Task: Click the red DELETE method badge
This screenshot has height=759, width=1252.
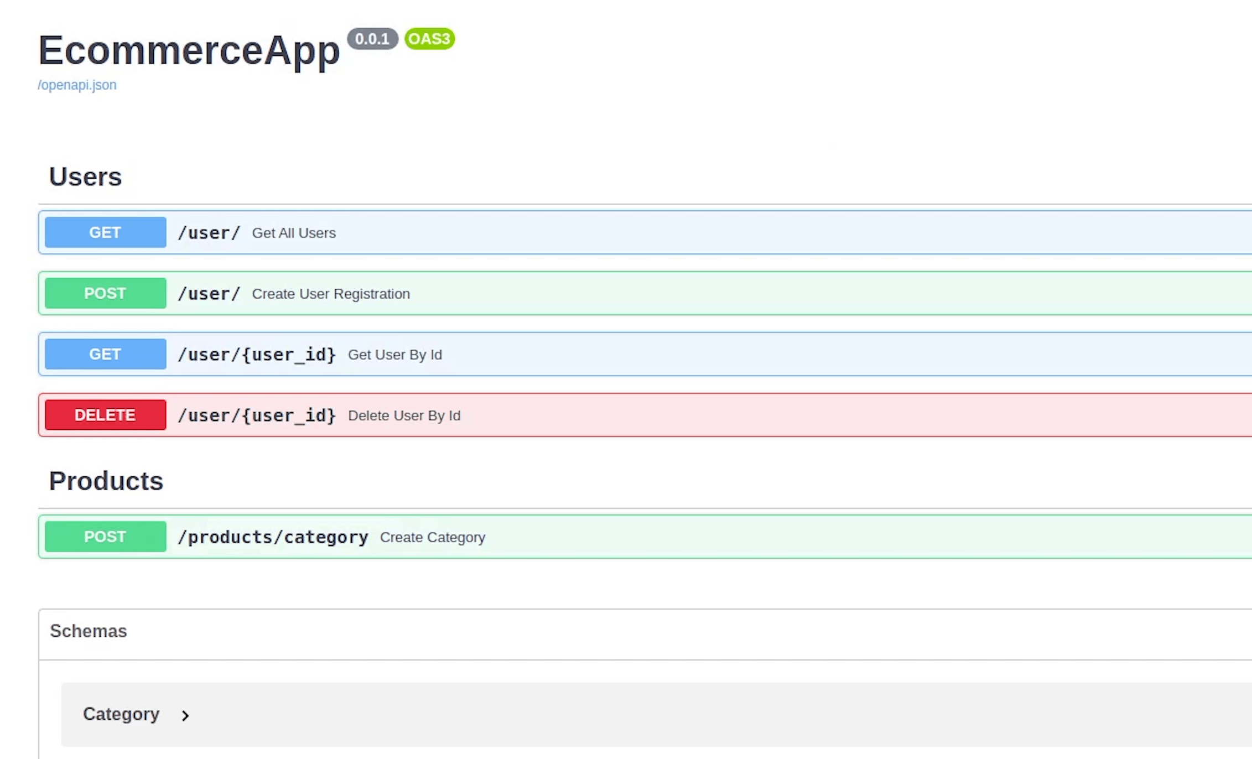Action: point(105,415)
